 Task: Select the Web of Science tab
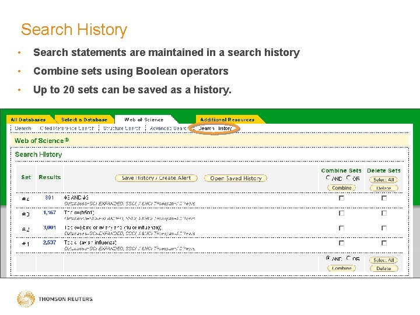pyautogui.click(x=144, y=120)
